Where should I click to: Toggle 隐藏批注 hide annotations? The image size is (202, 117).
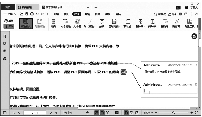tap(40, 23)
